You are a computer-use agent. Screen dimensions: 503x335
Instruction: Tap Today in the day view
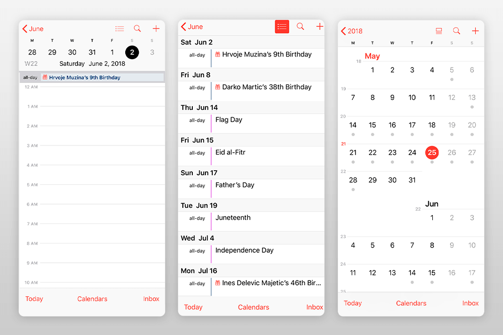[34, 299]
